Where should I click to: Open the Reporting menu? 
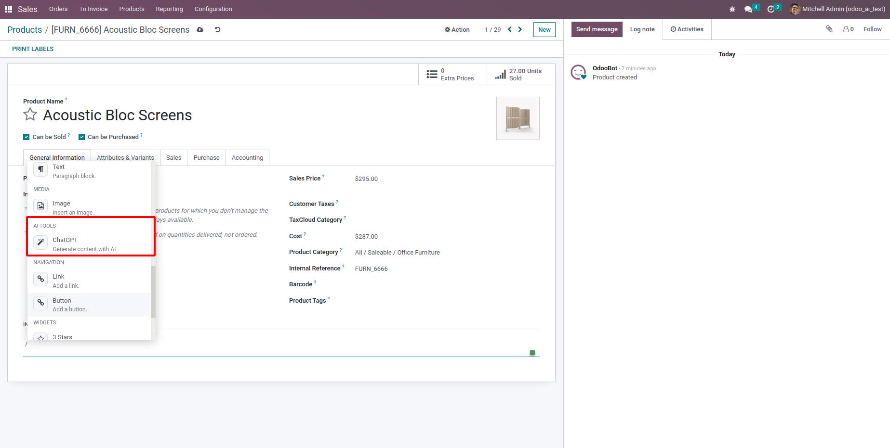(169, 9)
